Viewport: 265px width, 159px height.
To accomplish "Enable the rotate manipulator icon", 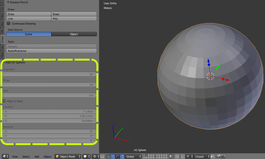I will point(117,156).
